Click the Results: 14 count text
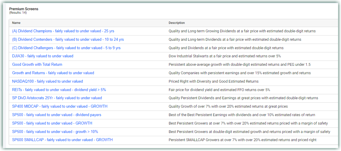This screenshot has width=341, height=151. [18, 13]
